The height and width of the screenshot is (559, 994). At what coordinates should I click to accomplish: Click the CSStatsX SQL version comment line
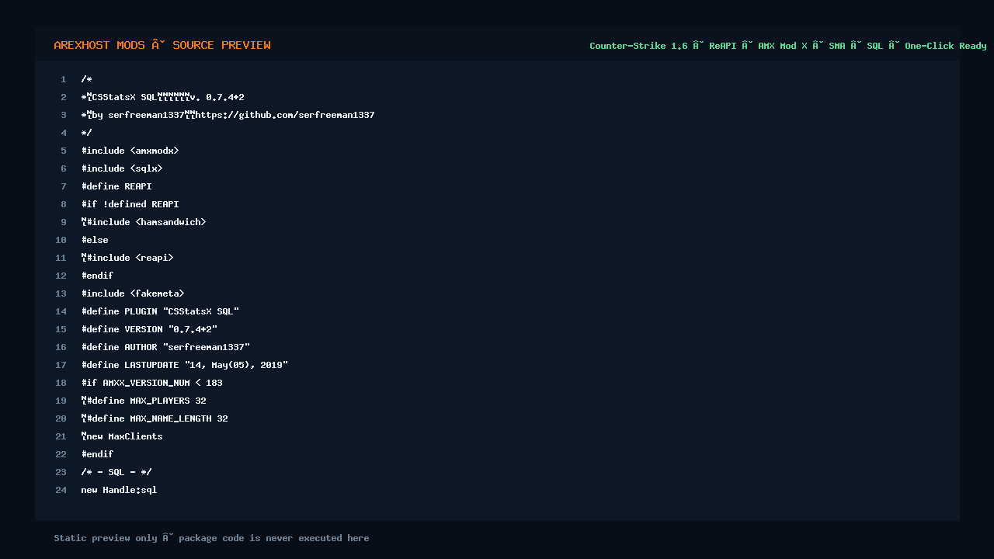pos(162,97)
